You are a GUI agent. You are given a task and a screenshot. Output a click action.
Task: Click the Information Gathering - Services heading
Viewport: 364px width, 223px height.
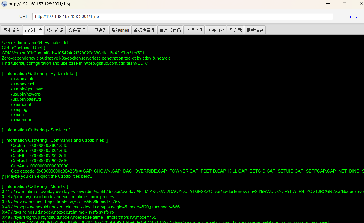click(x=36, y=130)
